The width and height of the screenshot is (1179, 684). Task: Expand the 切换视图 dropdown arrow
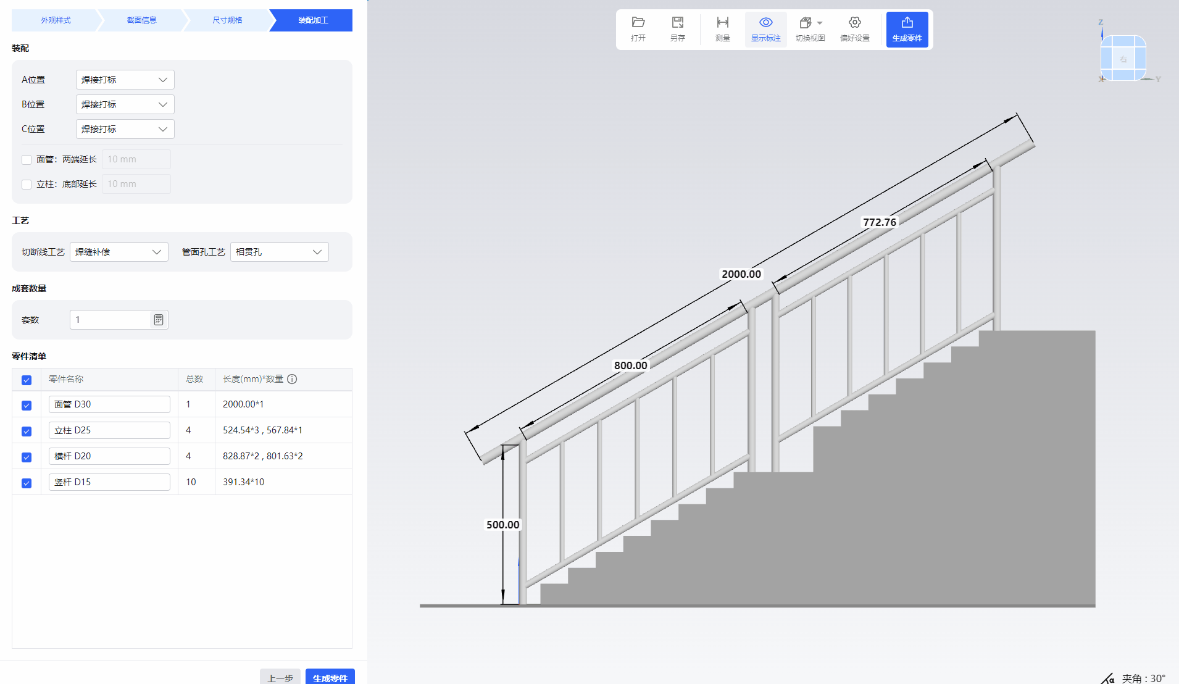click(820, 23)
